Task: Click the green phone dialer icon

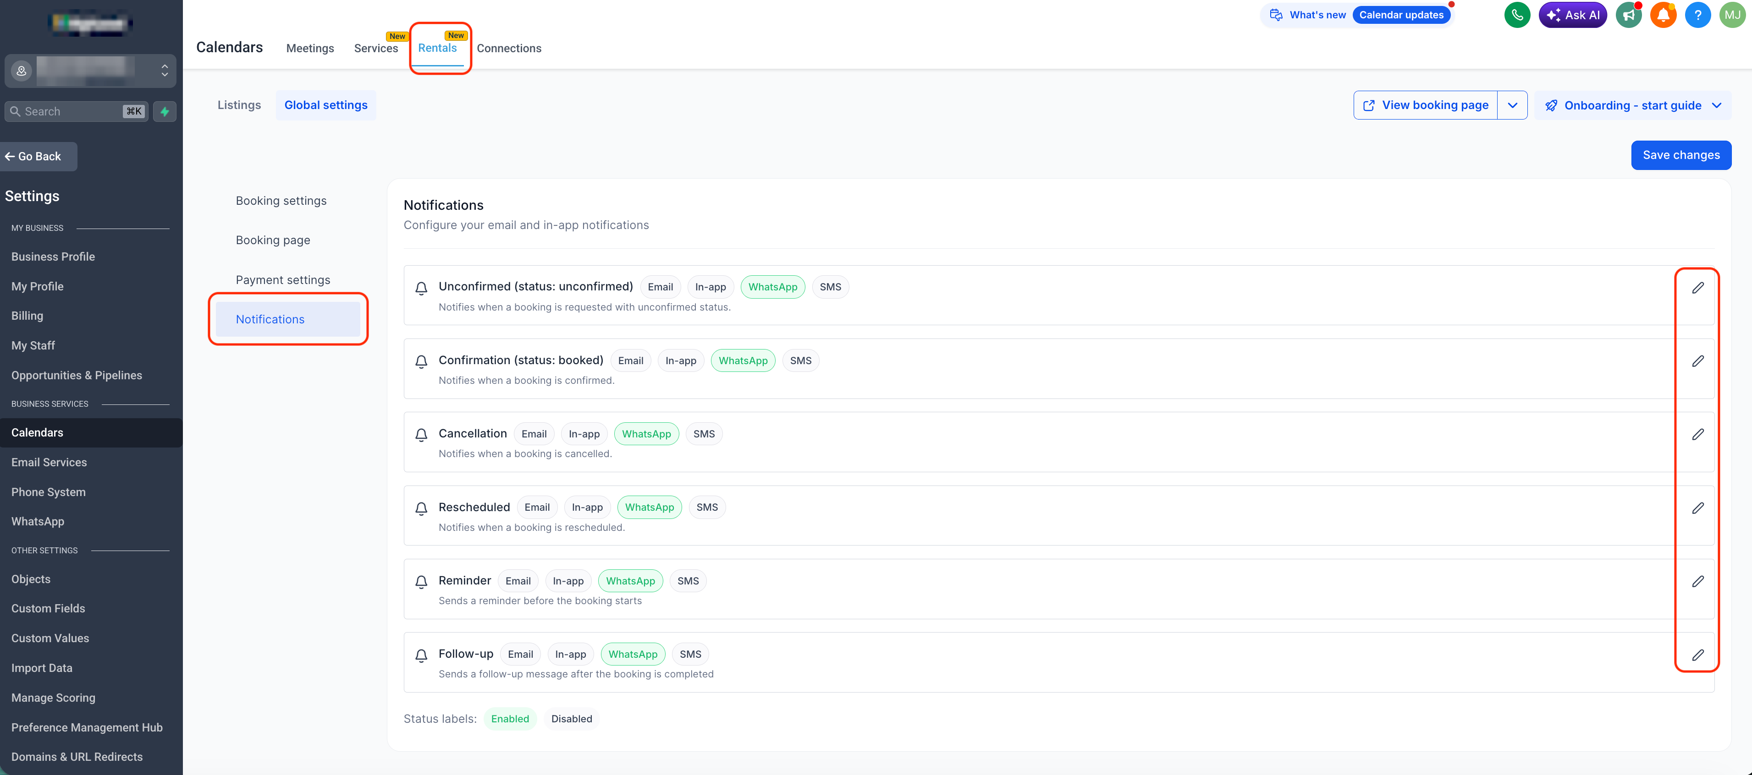Action: pos(1517,15)
